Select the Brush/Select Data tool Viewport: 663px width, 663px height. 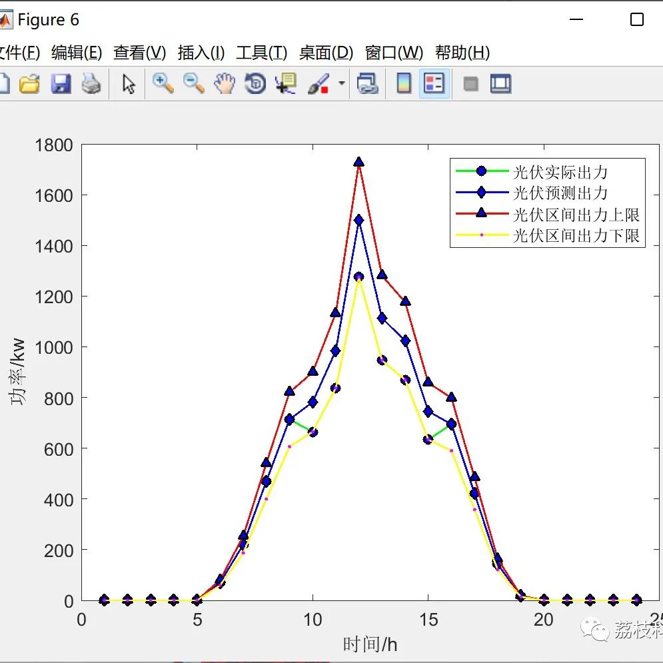pos(319,83)
